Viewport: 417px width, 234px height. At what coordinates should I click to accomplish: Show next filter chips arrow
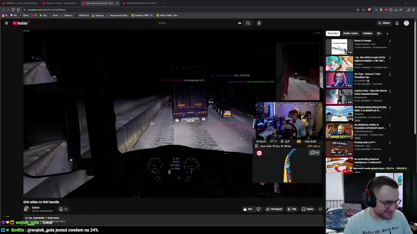tap(387, 33)
